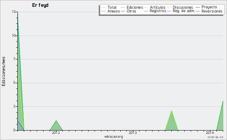Click the blue Registros line near the origin
227x140 pixels.
point(21,125)
